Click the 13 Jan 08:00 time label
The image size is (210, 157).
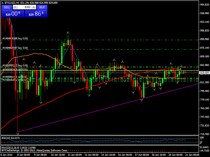(91, 155)
